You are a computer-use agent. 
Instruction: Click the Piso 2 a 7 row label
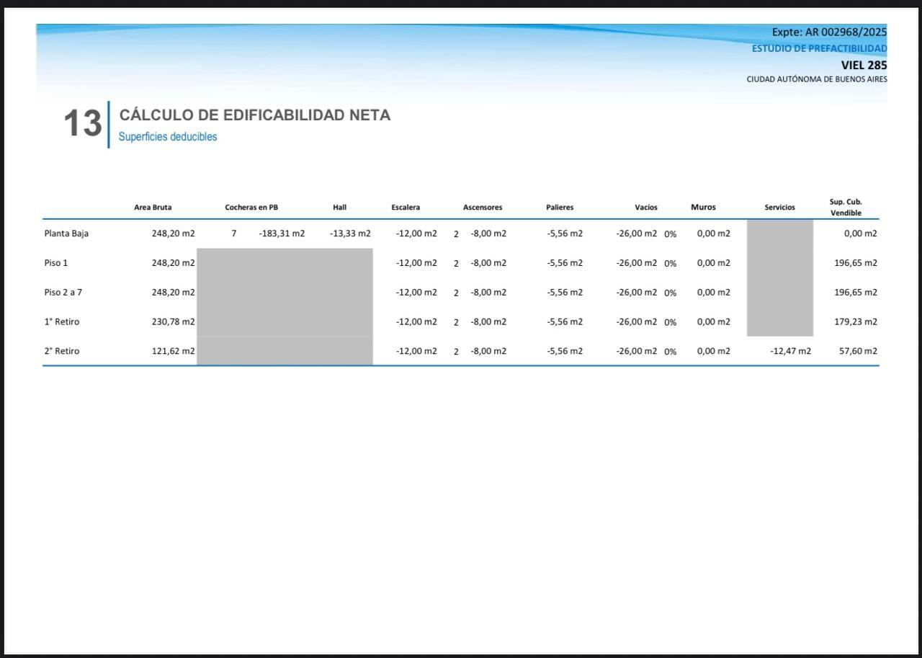[63, 293]
